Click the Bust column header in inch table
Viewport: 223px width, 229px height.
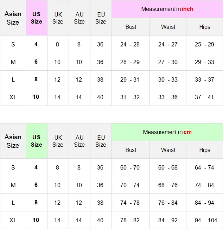coord(131,27)
